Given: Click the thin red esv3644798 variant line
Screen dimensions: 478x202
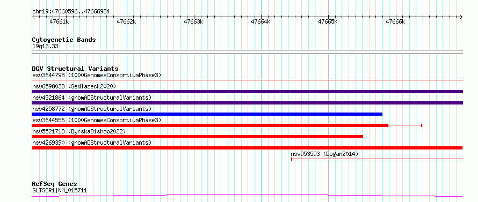Looking at the screenshot, I should pyautogui.click(x=247, y=80).
